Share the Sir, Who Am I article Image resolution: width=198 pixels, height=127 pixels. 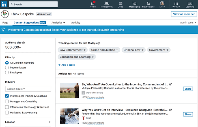click(x=188, y=89)
